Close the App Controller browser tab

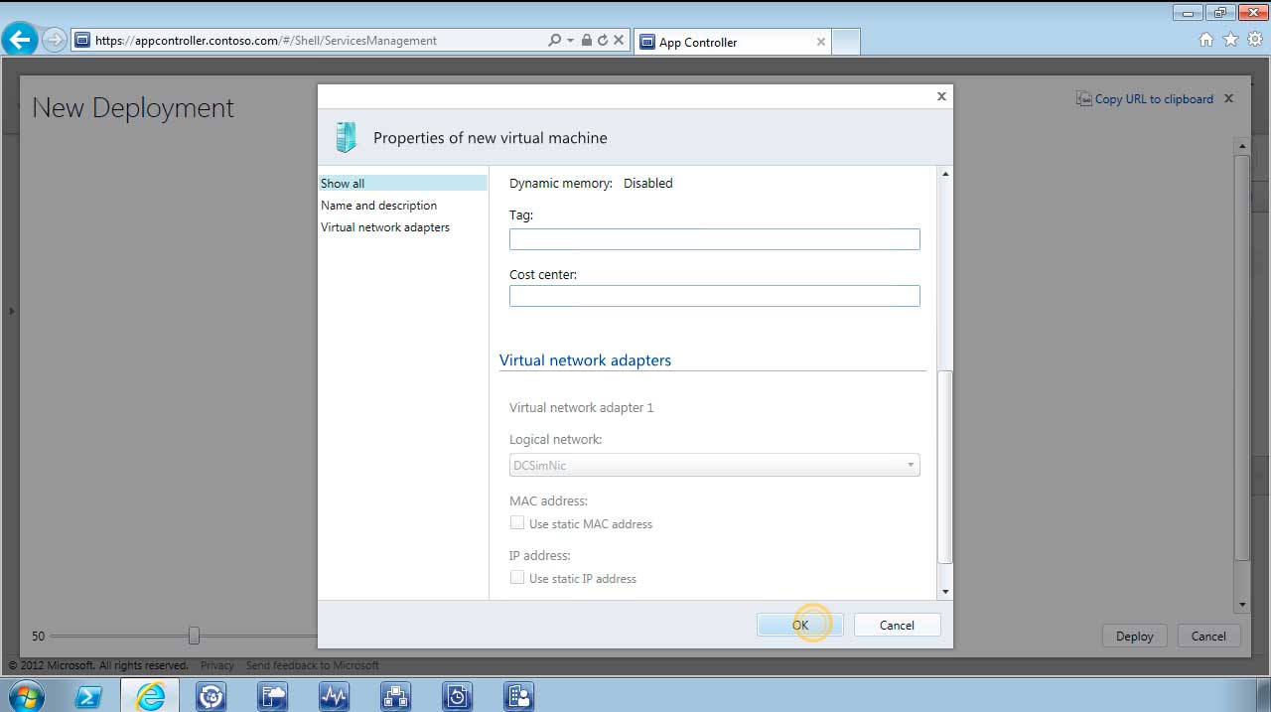pos(821,42)
